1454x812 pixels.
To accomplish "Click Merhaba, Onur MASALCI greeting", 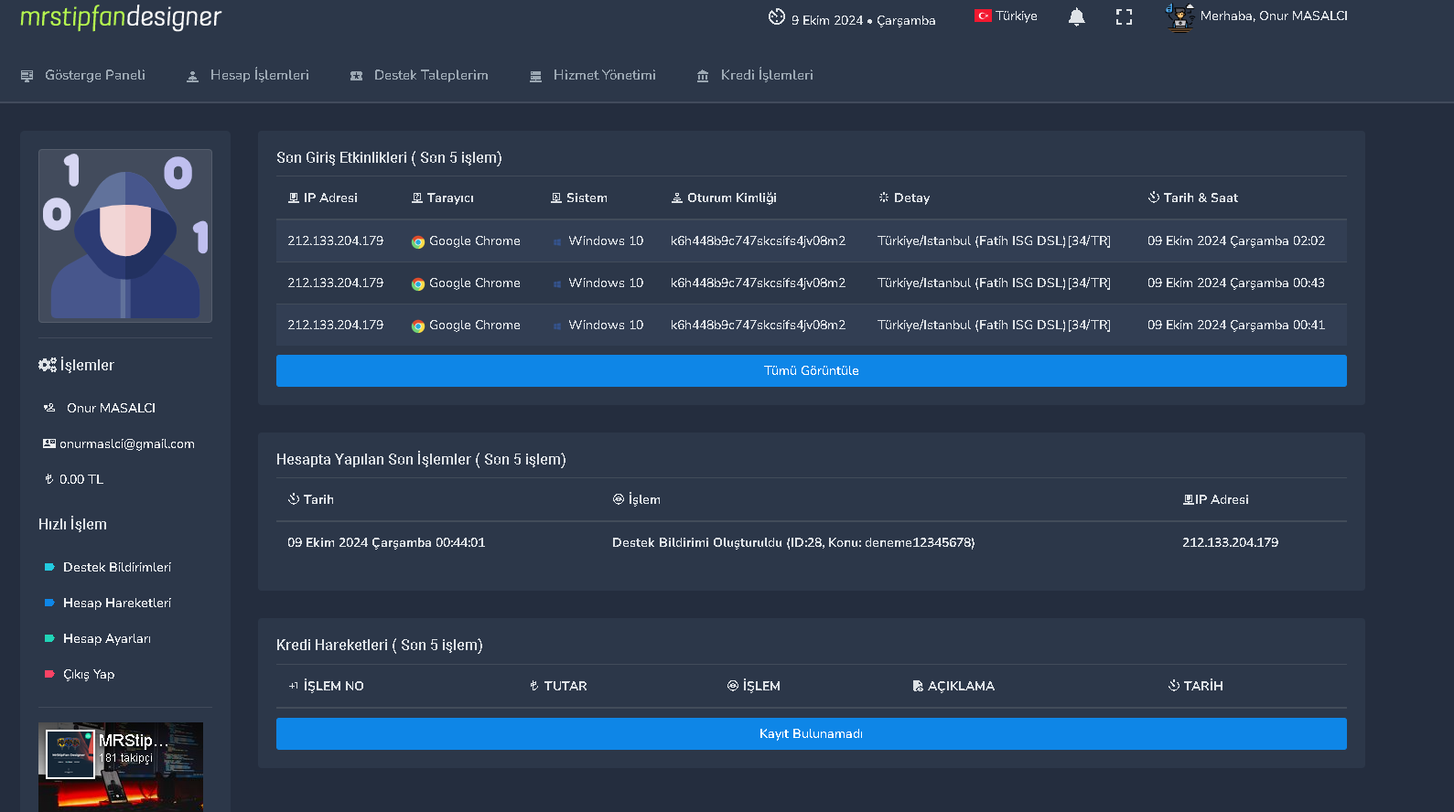I will point(1274,16).
